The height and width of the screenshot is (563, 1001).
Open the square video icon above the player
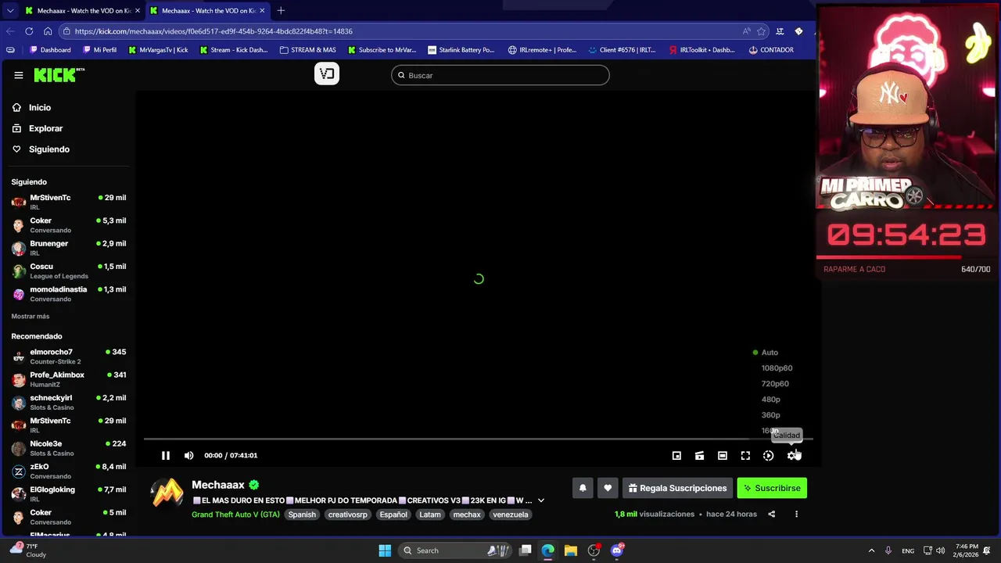[x=327, y=74]
